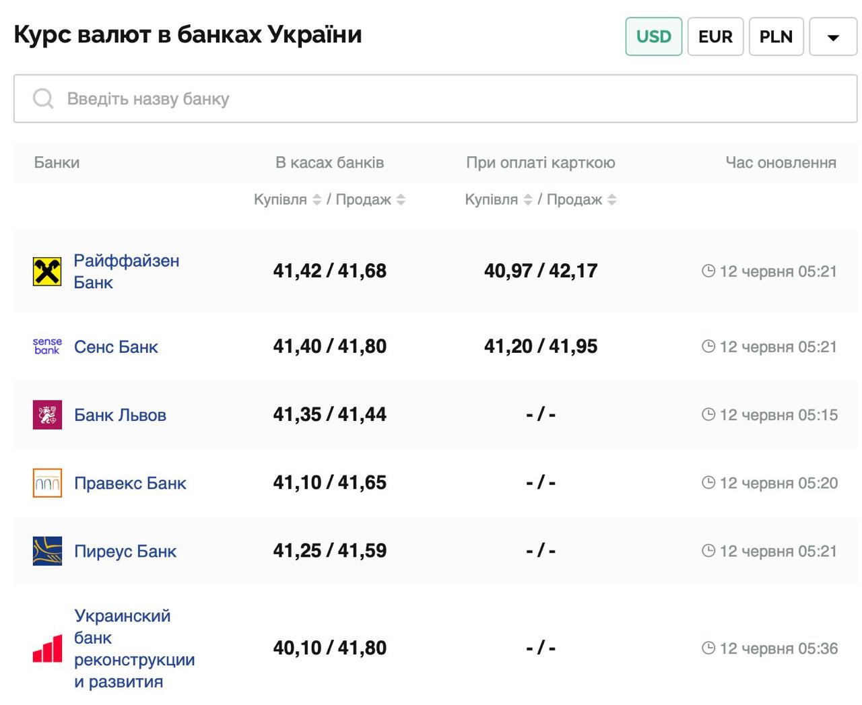Switch to the EUR currency tab
Image resolution: width=862 pixels, height=705 pixels.
pos(715,36)
